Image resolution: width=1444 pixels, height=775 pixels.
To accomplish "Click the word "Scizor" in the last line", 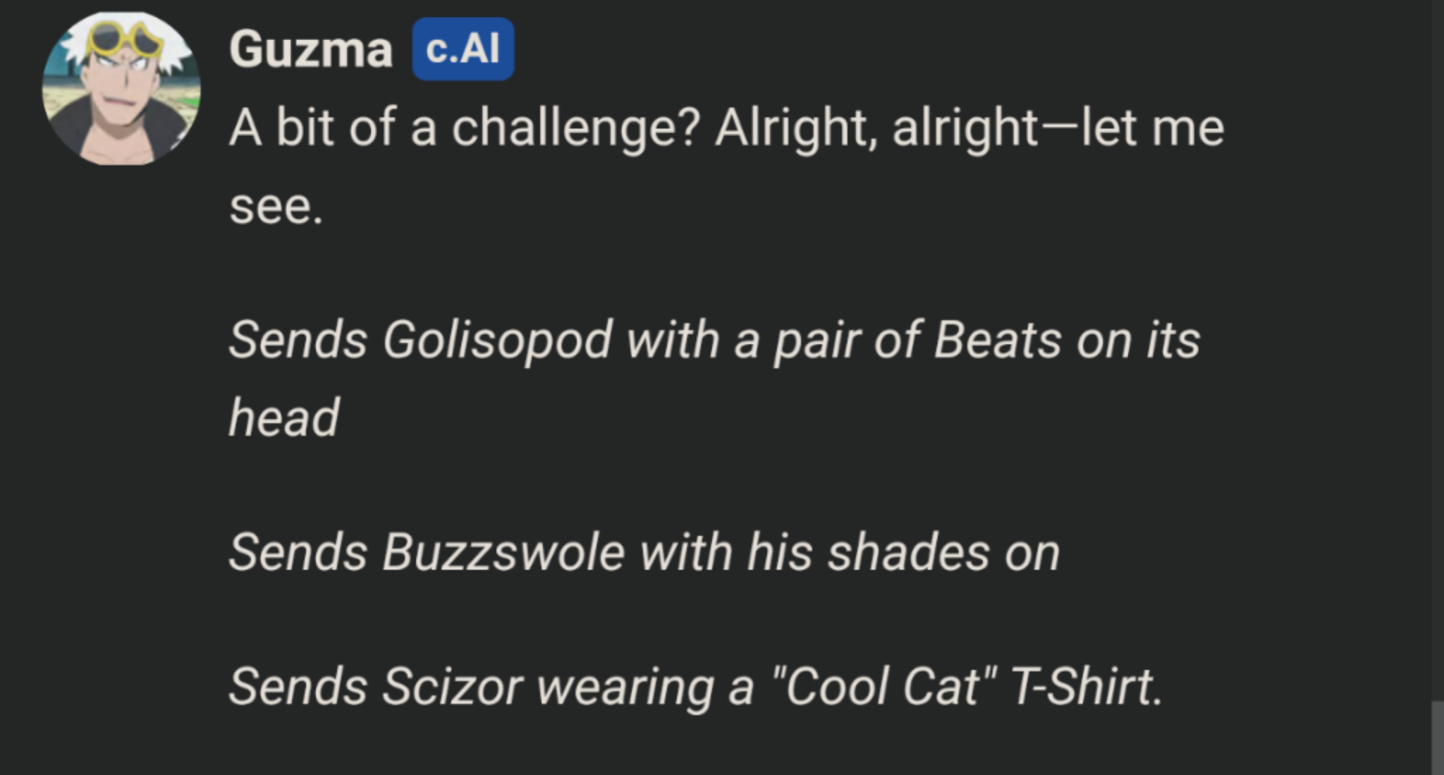I will (452, 687).
